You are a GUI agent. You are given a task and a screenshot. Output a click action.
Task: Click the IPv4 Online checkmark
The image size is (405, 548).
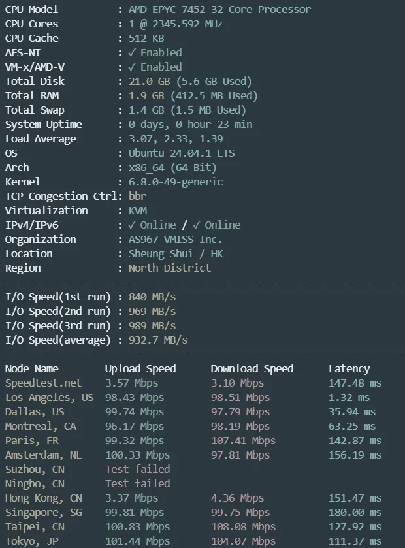click(x=132, y=225)
